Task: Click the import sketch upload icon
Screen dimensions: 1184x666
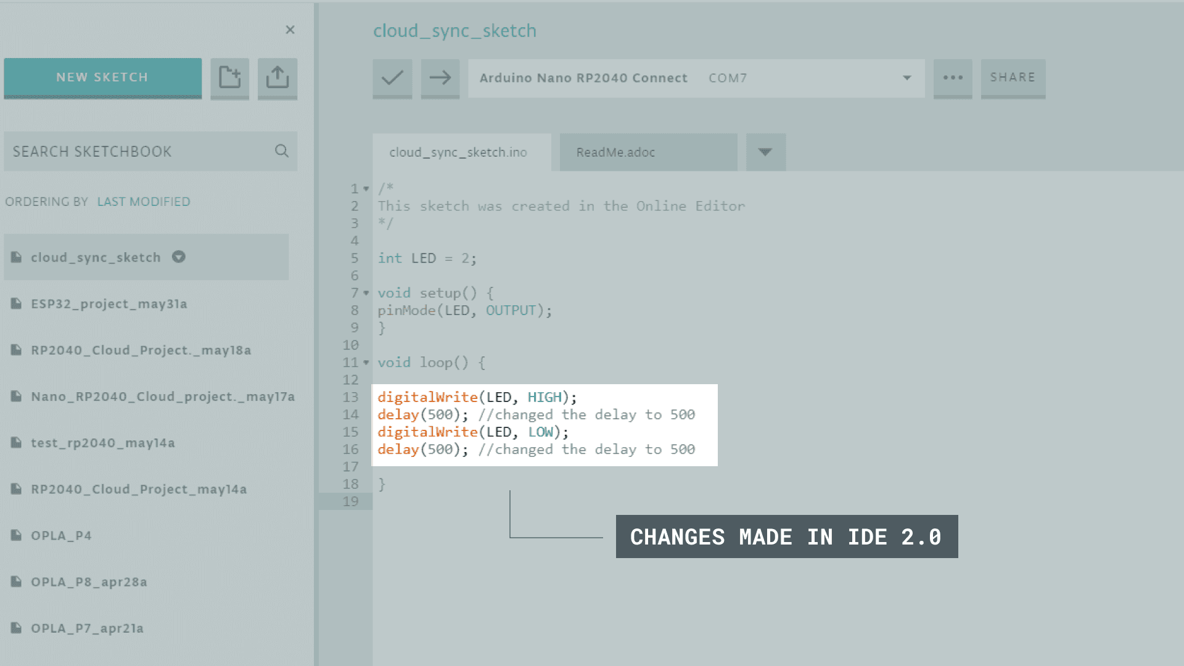Action: pos(277,78)
